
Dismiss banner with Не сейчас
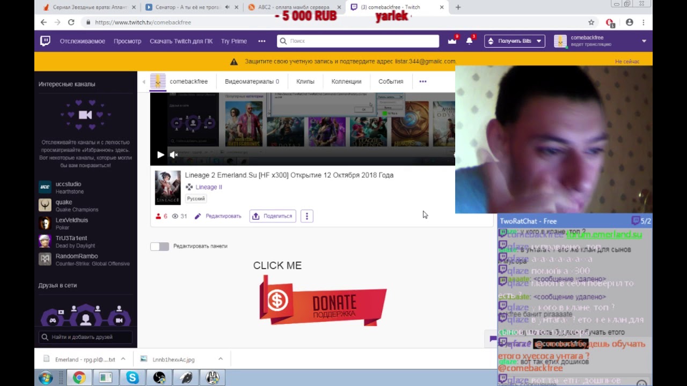[627, 62]
